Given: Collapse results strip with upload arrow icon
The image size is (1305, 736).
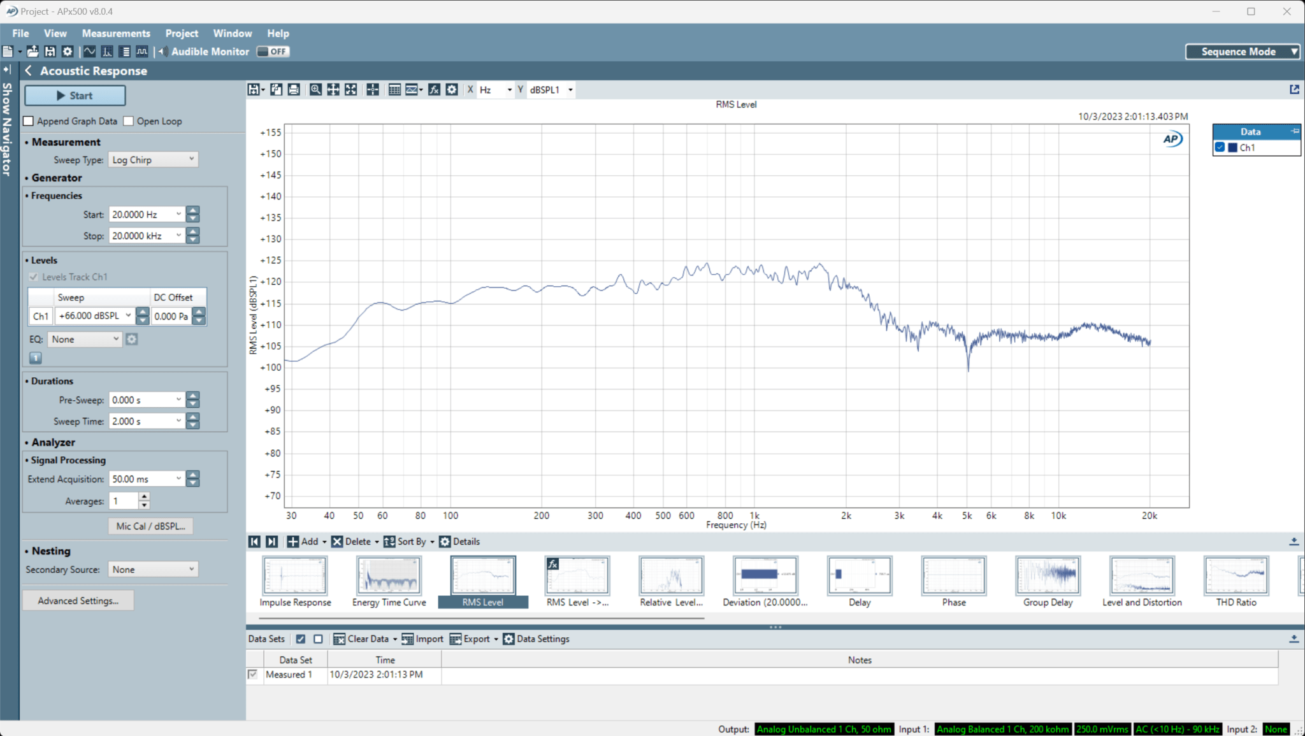Looking at the screenshot, I should coord(1294,541).
